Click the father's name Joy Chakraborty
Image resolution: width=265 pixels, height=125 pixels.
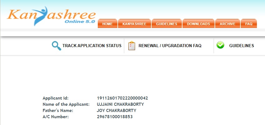click(117, 110)
